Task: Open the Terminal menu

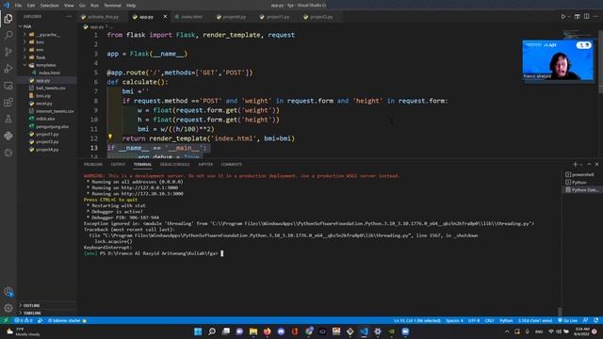Action: (x=112, y=6)
